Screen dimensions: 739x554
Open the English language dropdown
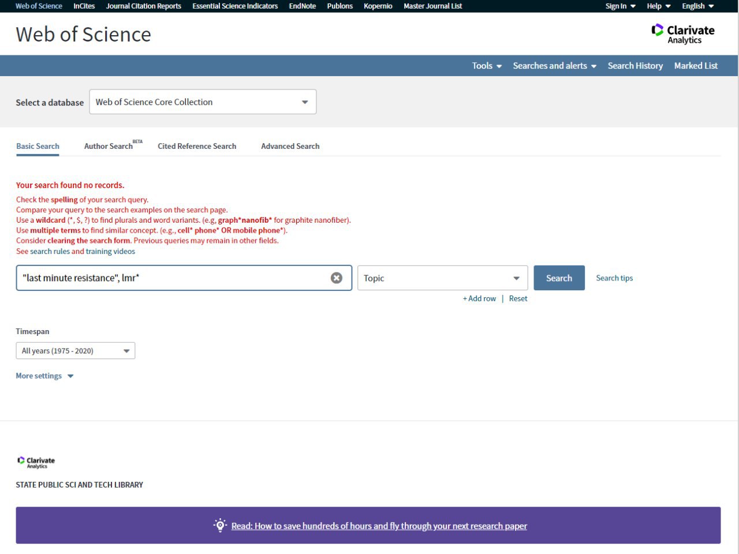(698, 6)
